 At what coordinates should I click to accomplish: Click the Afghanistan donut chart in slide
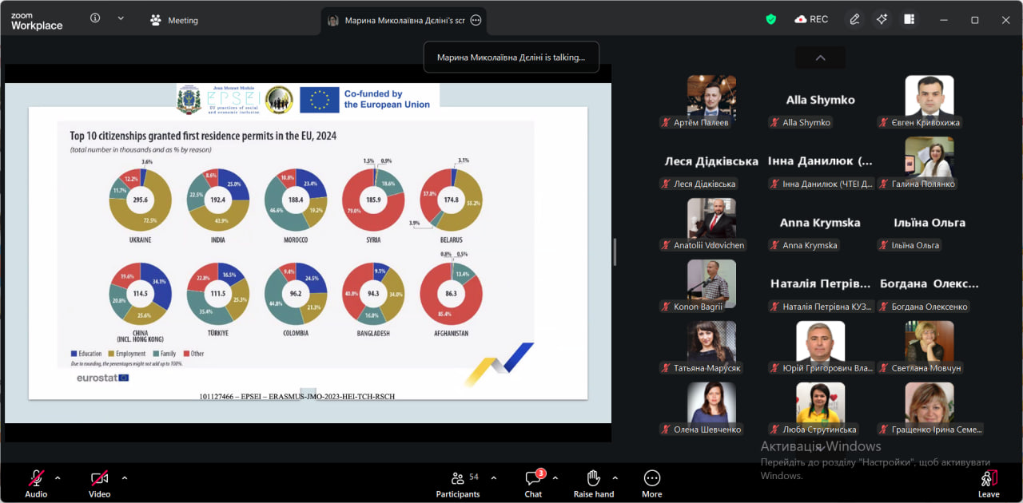(451, 294)
